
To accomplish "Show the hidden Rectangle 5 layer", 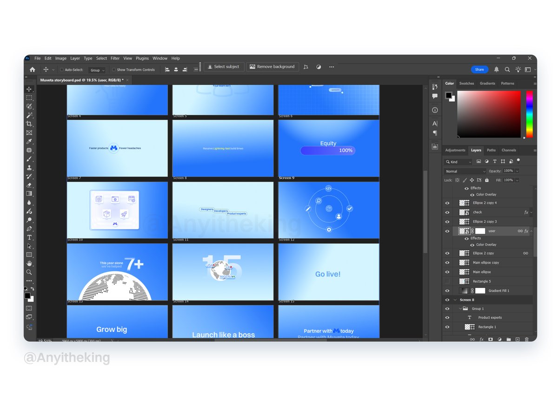I will point(447,281).
